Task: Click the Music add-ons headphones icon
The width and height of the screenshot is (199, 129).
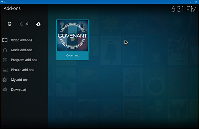Action: tap(5, 50)
